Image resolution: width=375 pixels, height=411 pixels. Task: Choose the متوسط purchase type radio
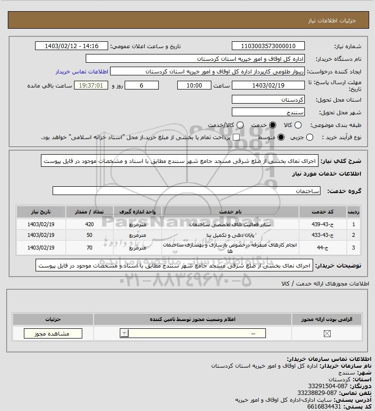tap(281, 137)
